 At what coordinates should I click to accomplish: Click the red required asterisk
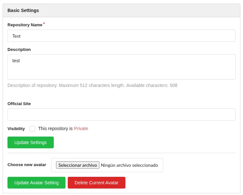[x=44, y=24]
